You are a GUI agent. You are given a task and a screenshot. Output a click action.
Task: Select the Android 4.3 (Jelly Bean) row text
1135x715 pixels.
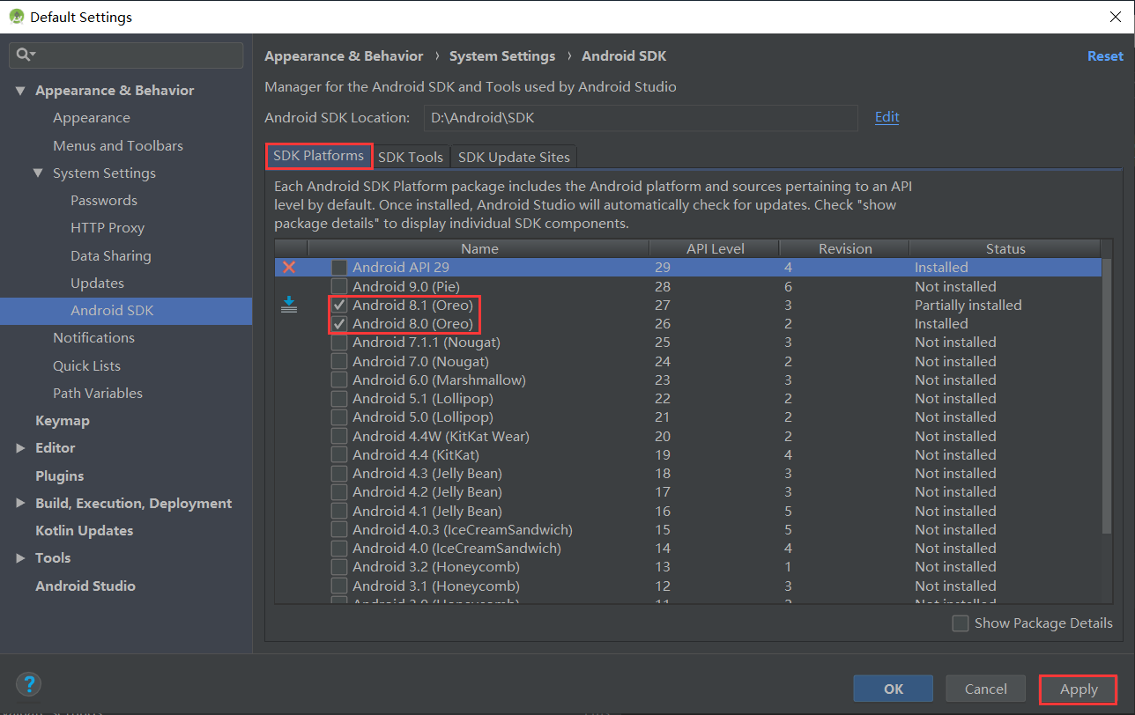tap(427, 473)
